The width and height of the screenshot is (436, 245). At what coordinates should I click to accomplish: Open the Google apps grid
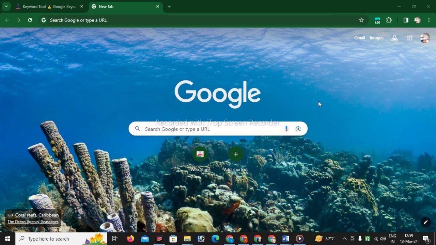[410, 38]
